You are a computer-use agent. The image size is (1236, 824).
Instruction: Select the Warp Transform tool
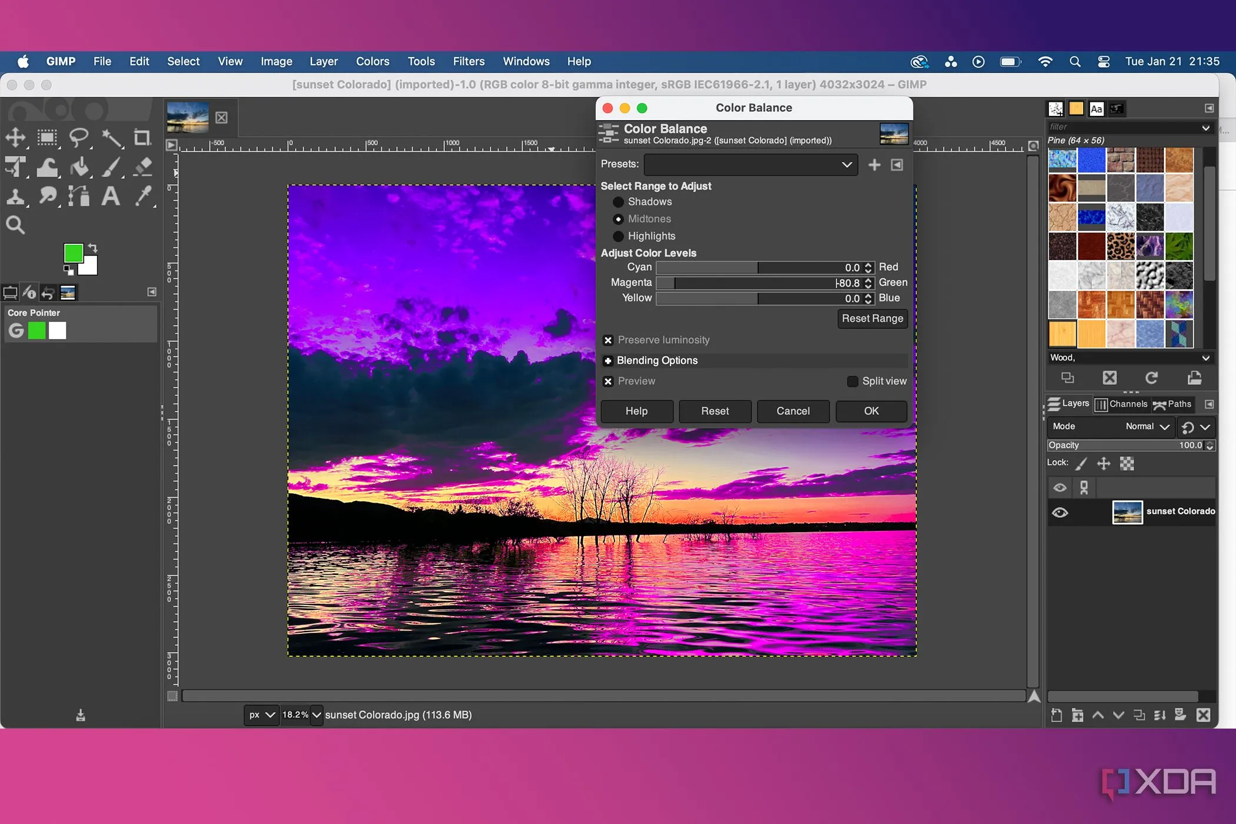[47, 167]
